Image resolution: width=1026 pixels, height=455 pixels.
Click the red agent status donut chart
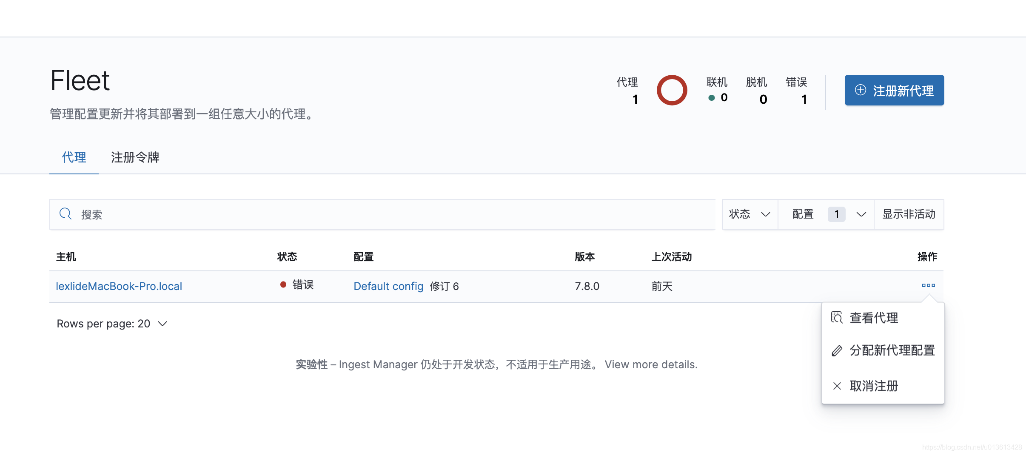tap(672, 90)
